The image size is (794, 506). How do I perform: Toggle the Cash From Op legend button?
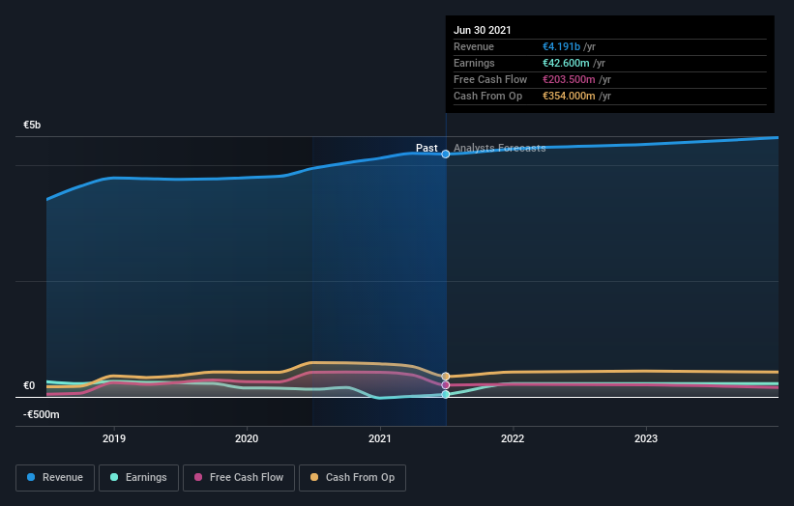352,478
